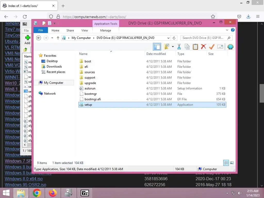Switch to Large icons view in status bar
264x198 pixels.
[x=232, y=163]
